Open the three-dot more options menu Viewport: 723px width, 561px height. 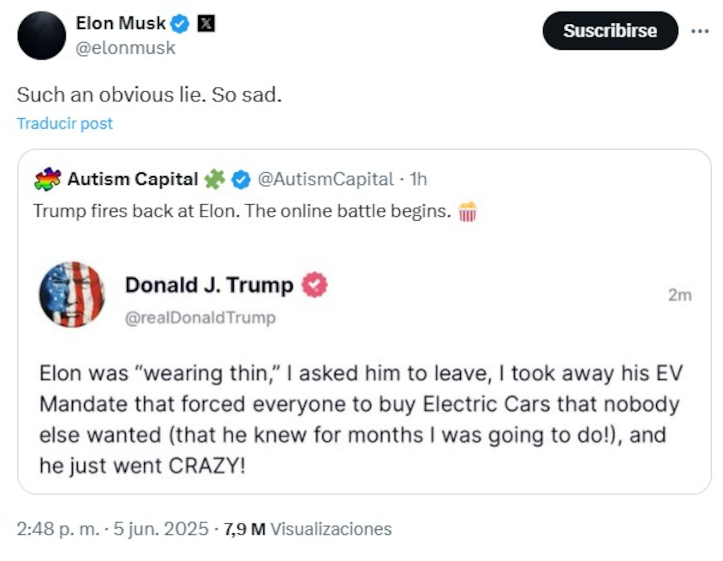701,31
